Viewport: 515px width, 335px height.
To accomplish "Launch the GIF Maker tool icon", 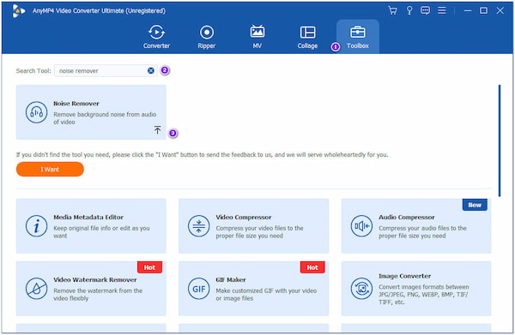I will 199,289.
